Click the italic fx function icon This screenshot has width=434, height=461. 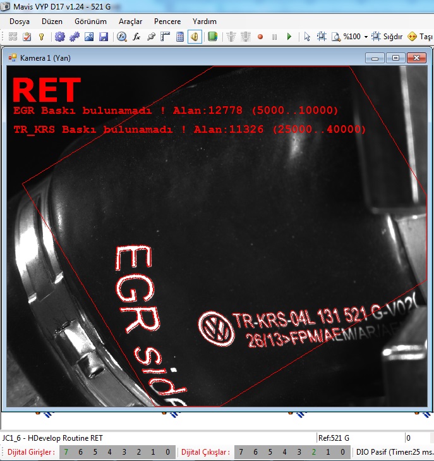(x=136, y=37)
